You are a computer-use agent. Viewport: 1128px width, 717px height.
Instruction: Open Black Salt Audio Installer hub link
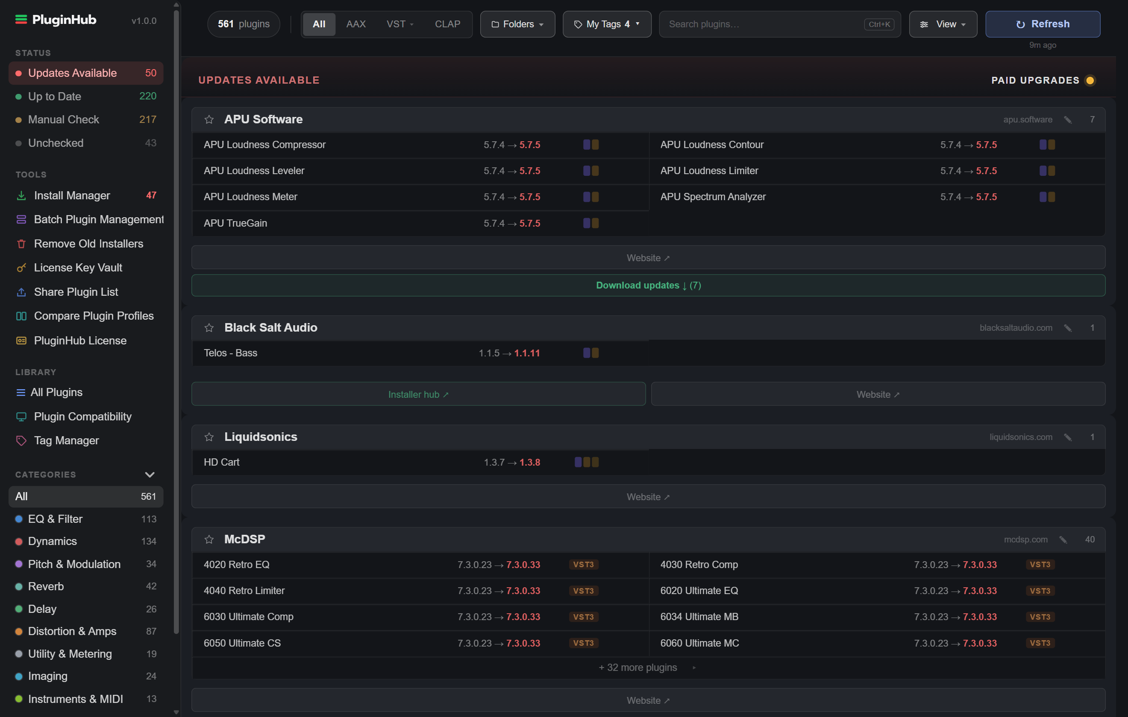pos(418,394)
